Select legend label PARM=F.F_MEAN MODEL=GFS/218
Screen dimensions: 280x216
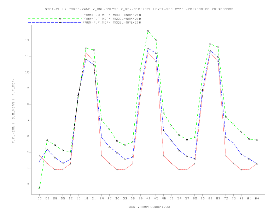pyautogui.click(x=112, y=23)
